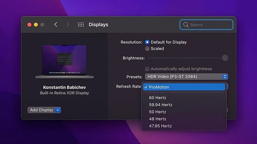The image size is (257, 144).
Task: Select the MacBook display thumbnail
Action: click(65, 62)
